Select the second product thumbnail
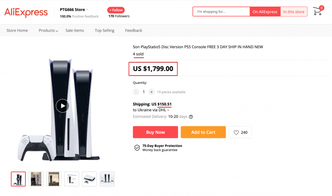 tap(36, 179)
